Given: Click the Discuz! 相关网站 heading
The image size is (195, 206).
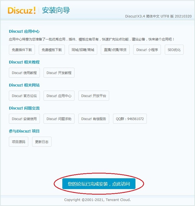Looking at the screenshot, I should pos(24,85).
